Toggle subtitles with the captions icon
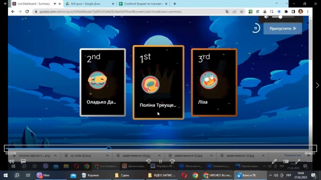 pos(23,161)
